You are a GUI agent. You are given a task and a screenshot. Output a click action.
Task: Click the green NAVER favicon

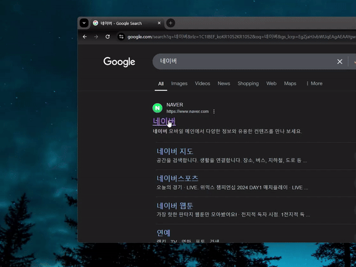157,108
